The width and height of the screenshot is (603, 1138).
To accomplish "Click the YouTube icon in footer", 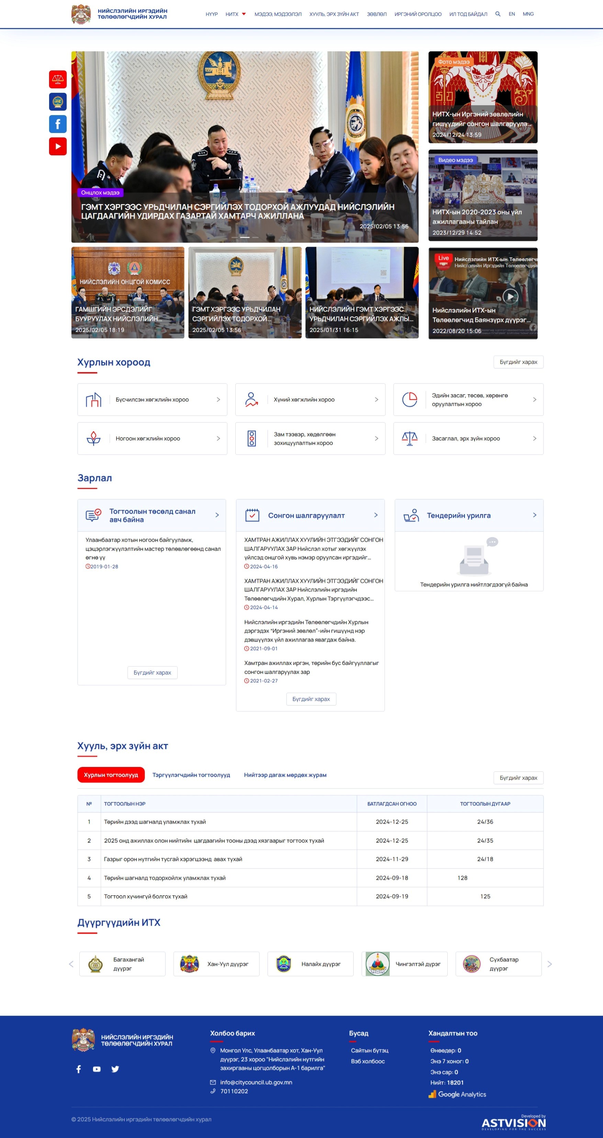I will (97, 1069).
